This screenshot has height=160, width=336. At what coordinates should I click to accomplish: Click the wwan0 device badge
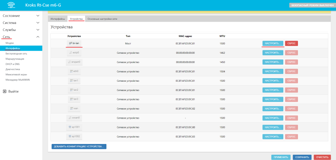tap(74, 118)
